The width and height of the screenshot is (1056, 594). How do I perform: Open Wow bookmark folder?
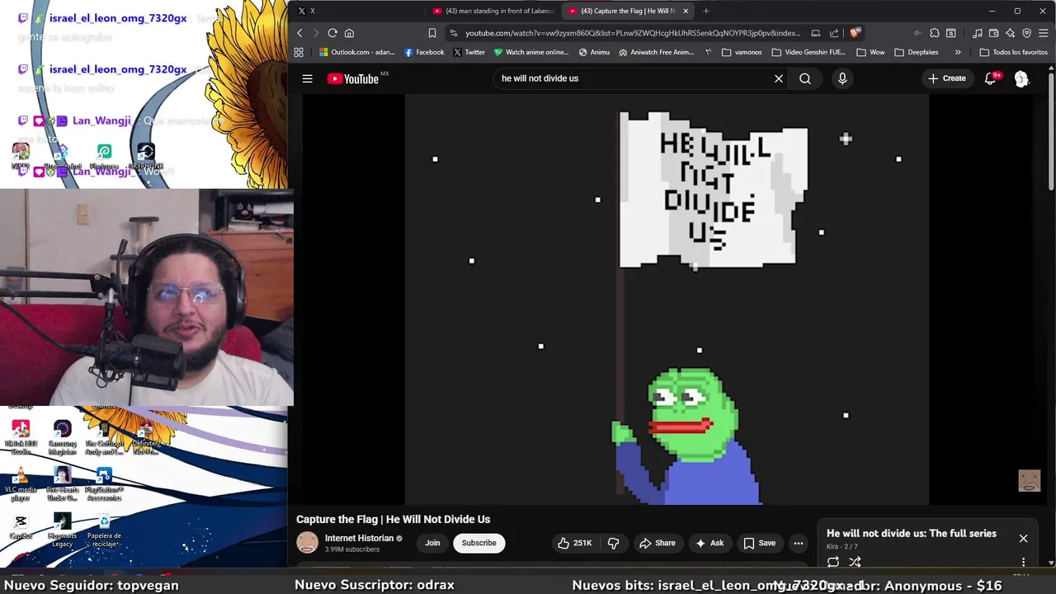(x=870, y=52)
